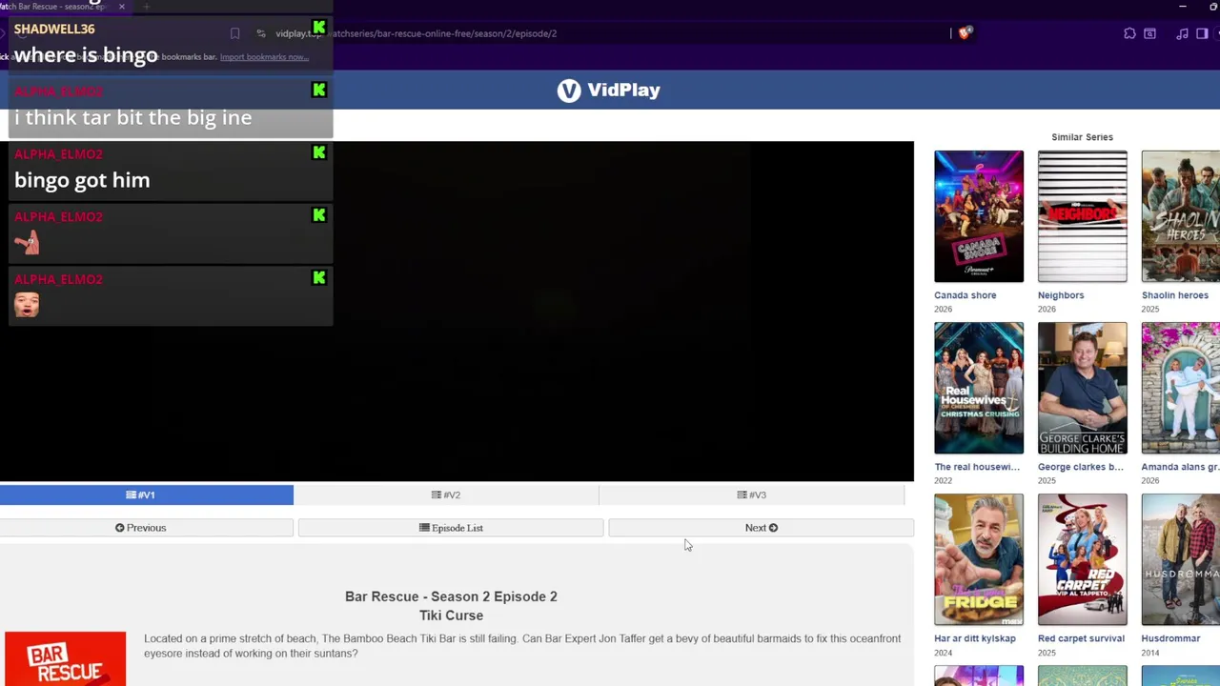The height and width of the screenshot is (686, 1220).
Task: Open the Real Housewives poster thumbnail
Action: coord(979,388)
